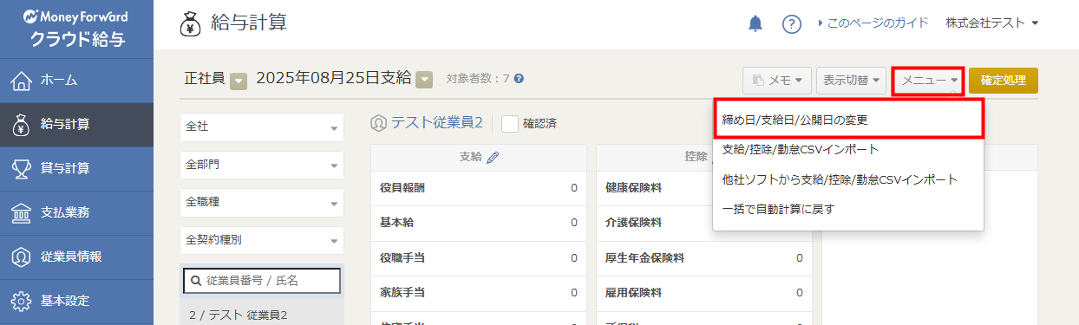Open the 表示切替 dropdown

pyautogui.click(x=851, y=81)
